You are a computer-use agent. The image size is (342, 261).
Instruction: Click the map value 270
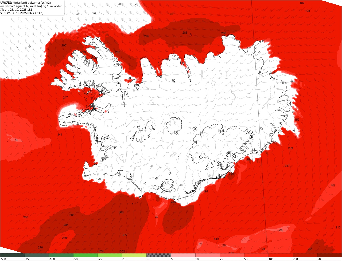tap(40, 247)
